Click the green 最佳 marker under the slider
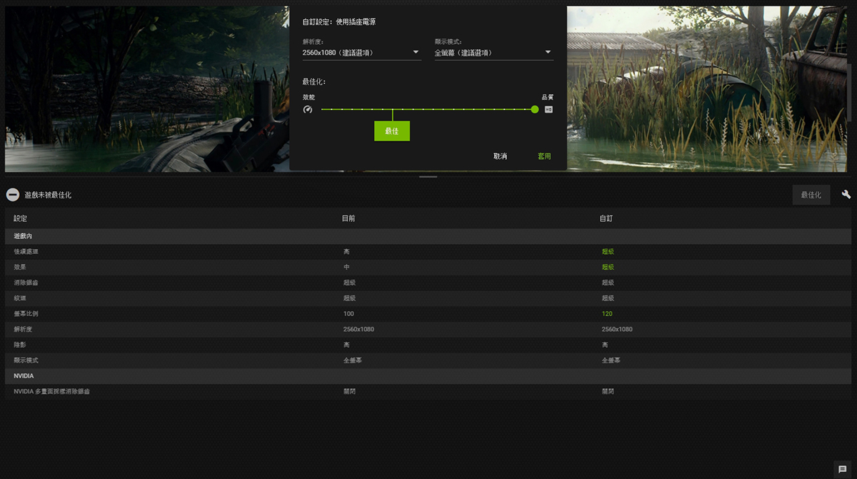Image resolution: width=857 pixels, height=479 pixels. pyautogui.click(x=392, y=131)
